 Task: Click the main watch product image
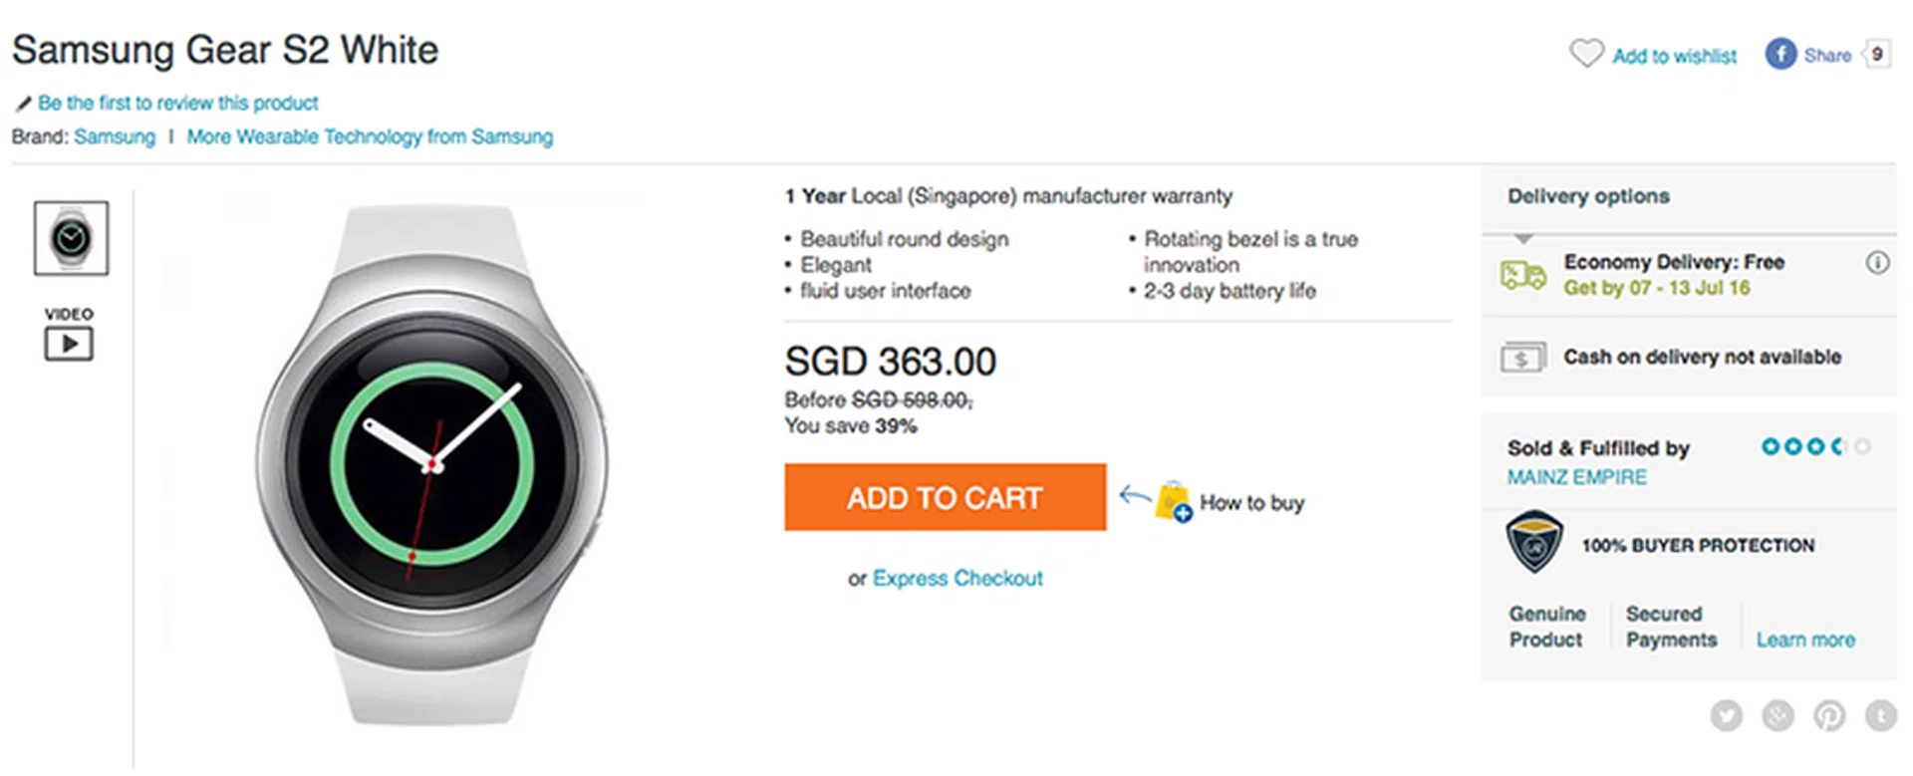tap(433, 464)
